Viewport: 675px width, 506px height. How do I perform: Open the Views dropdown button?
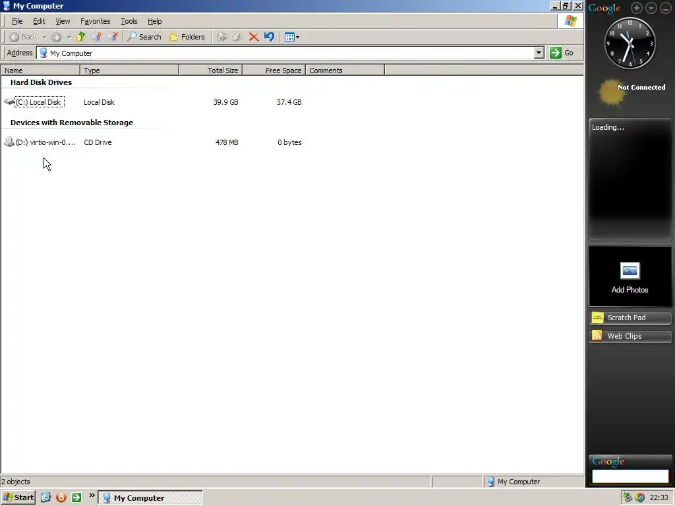pos(292,37)
